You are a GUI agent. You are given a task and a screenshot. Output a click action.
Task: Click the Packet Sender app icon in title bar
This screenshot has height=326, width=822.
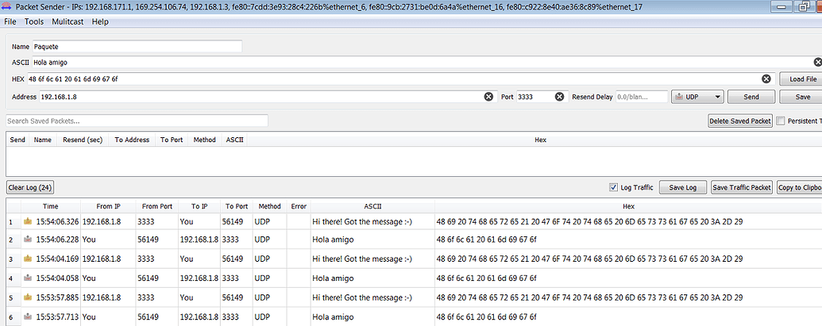coord(7,7)
